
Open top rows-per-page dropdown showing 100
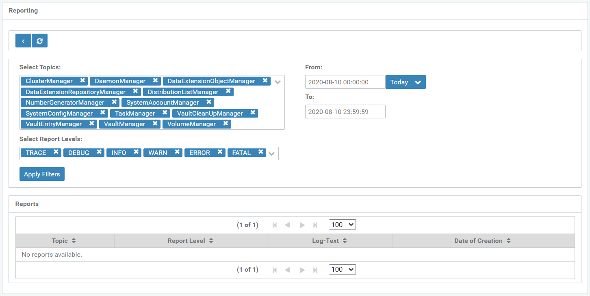342,225
